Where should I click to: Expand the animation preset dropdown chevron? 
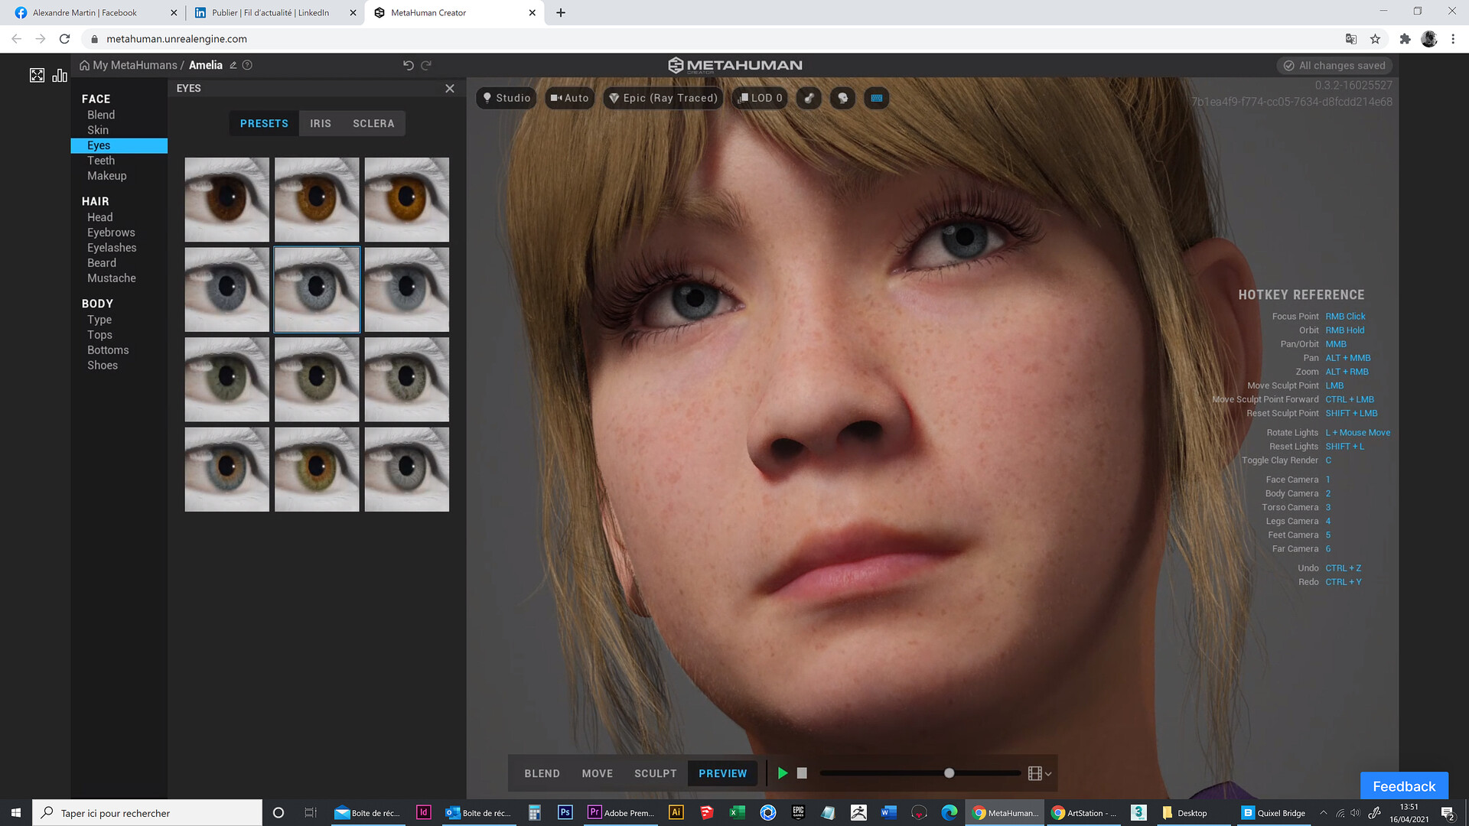pos(1048,774)
